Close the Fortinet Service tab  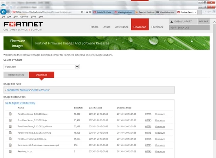point(195,12)
